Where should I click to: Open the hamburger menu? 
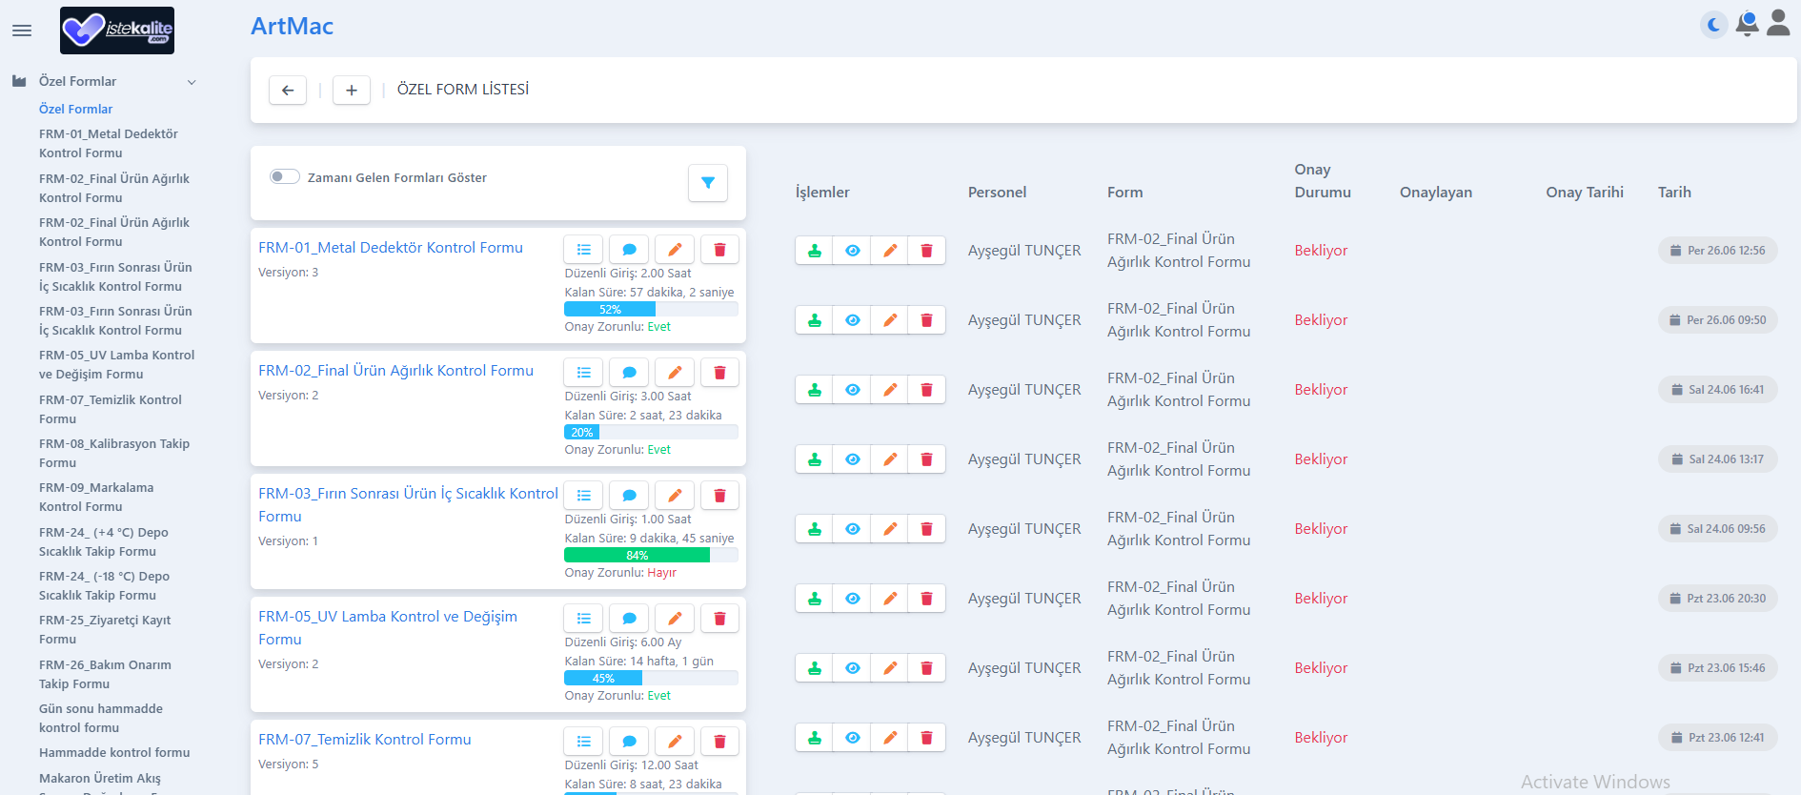tap(22, 31)
